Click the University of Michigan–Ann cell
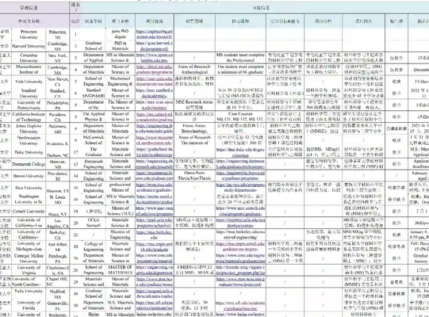The image size is (429, 317). (x=29, y=246)
